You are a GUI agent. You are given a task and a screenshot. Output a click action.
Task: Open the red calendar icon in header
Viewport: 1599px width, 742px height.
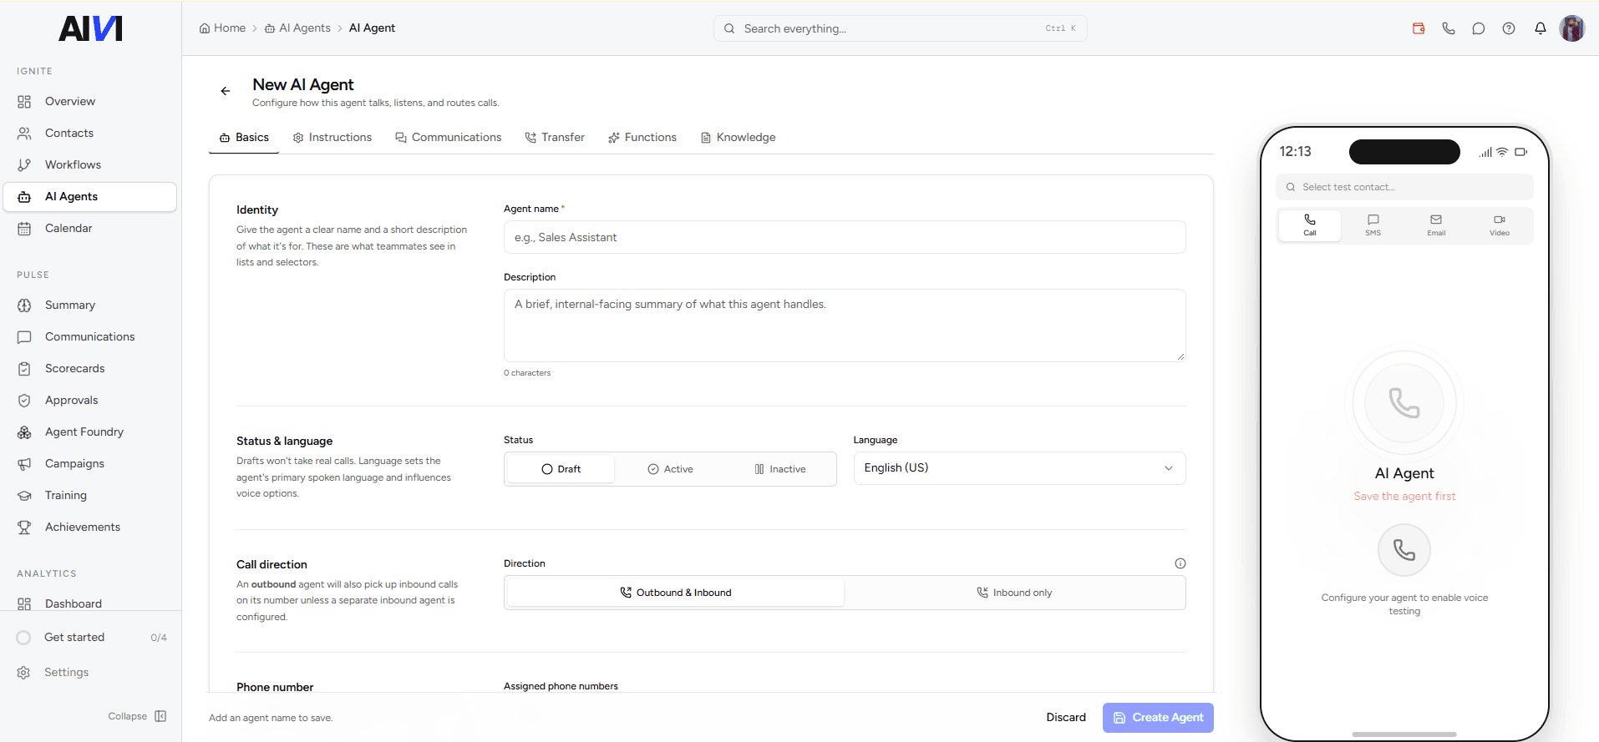[x=1419, y=28]
